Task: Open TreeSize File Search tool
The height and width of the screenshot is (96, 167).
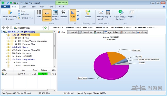Action: click(x=121, y=15)
